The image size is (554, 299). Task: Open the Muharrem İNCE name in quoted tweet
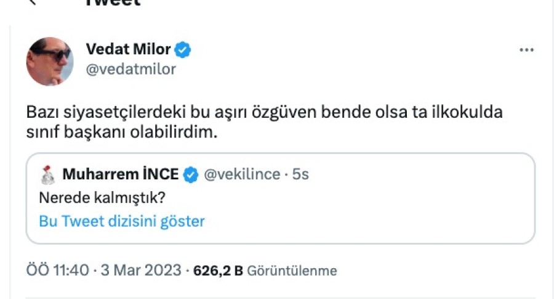pos(120,175)
